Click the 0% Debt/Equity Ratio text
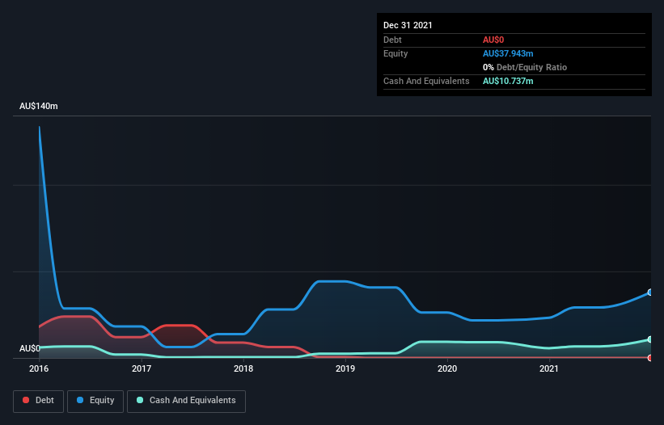The height and width of the screenshot is (425, 664). [525, 67]
